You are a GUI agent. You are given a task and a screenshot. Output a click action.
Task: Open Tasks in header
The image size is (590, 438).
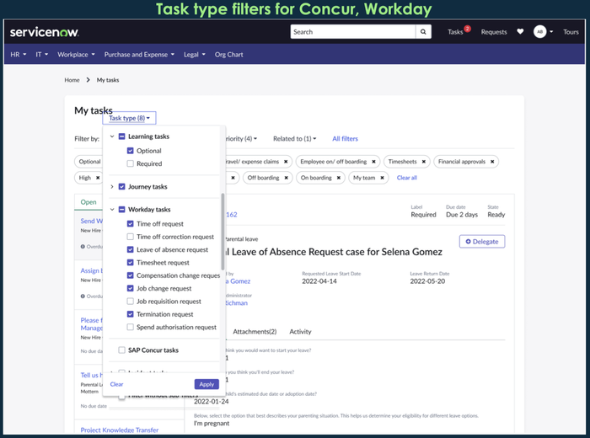(x=455, y=32)
